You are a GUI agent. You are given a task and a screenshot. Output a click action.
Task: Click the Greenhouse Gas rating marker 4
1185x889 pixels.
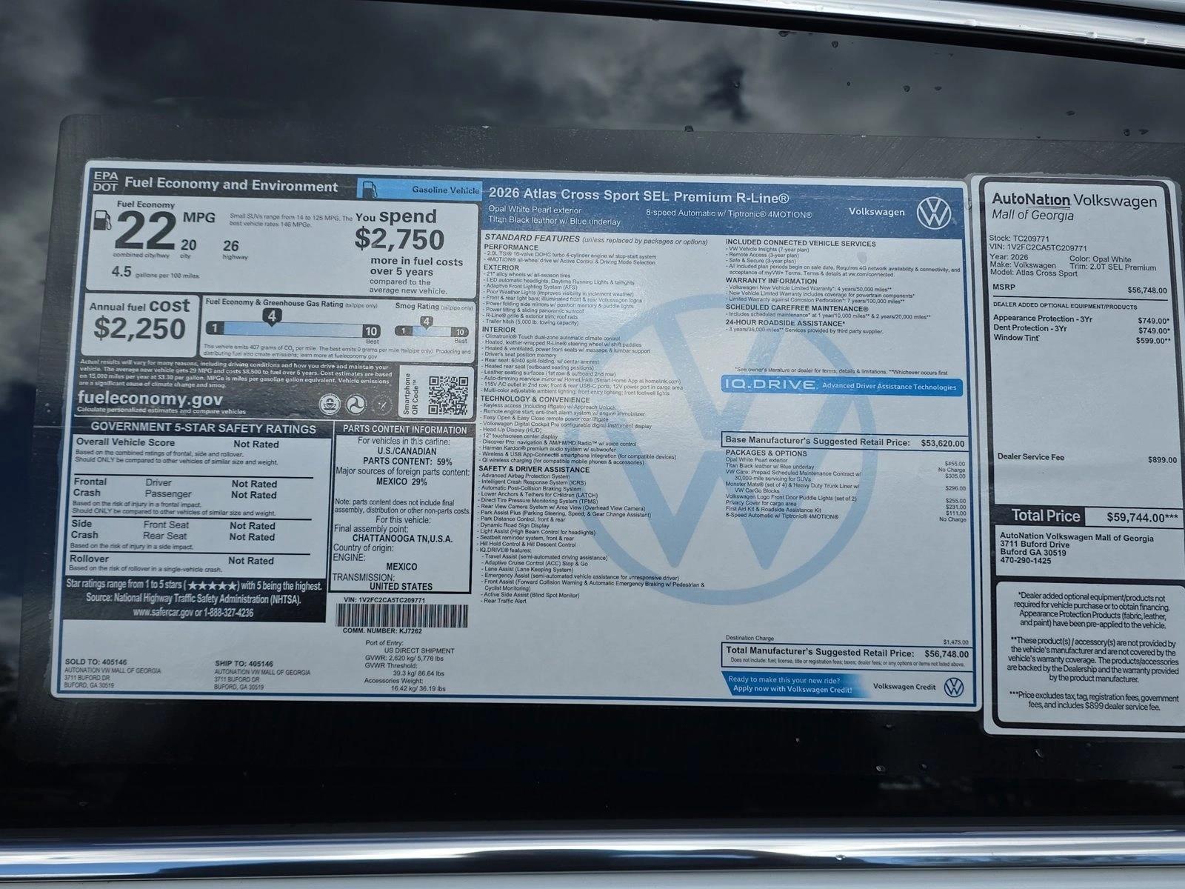(273, 317)
